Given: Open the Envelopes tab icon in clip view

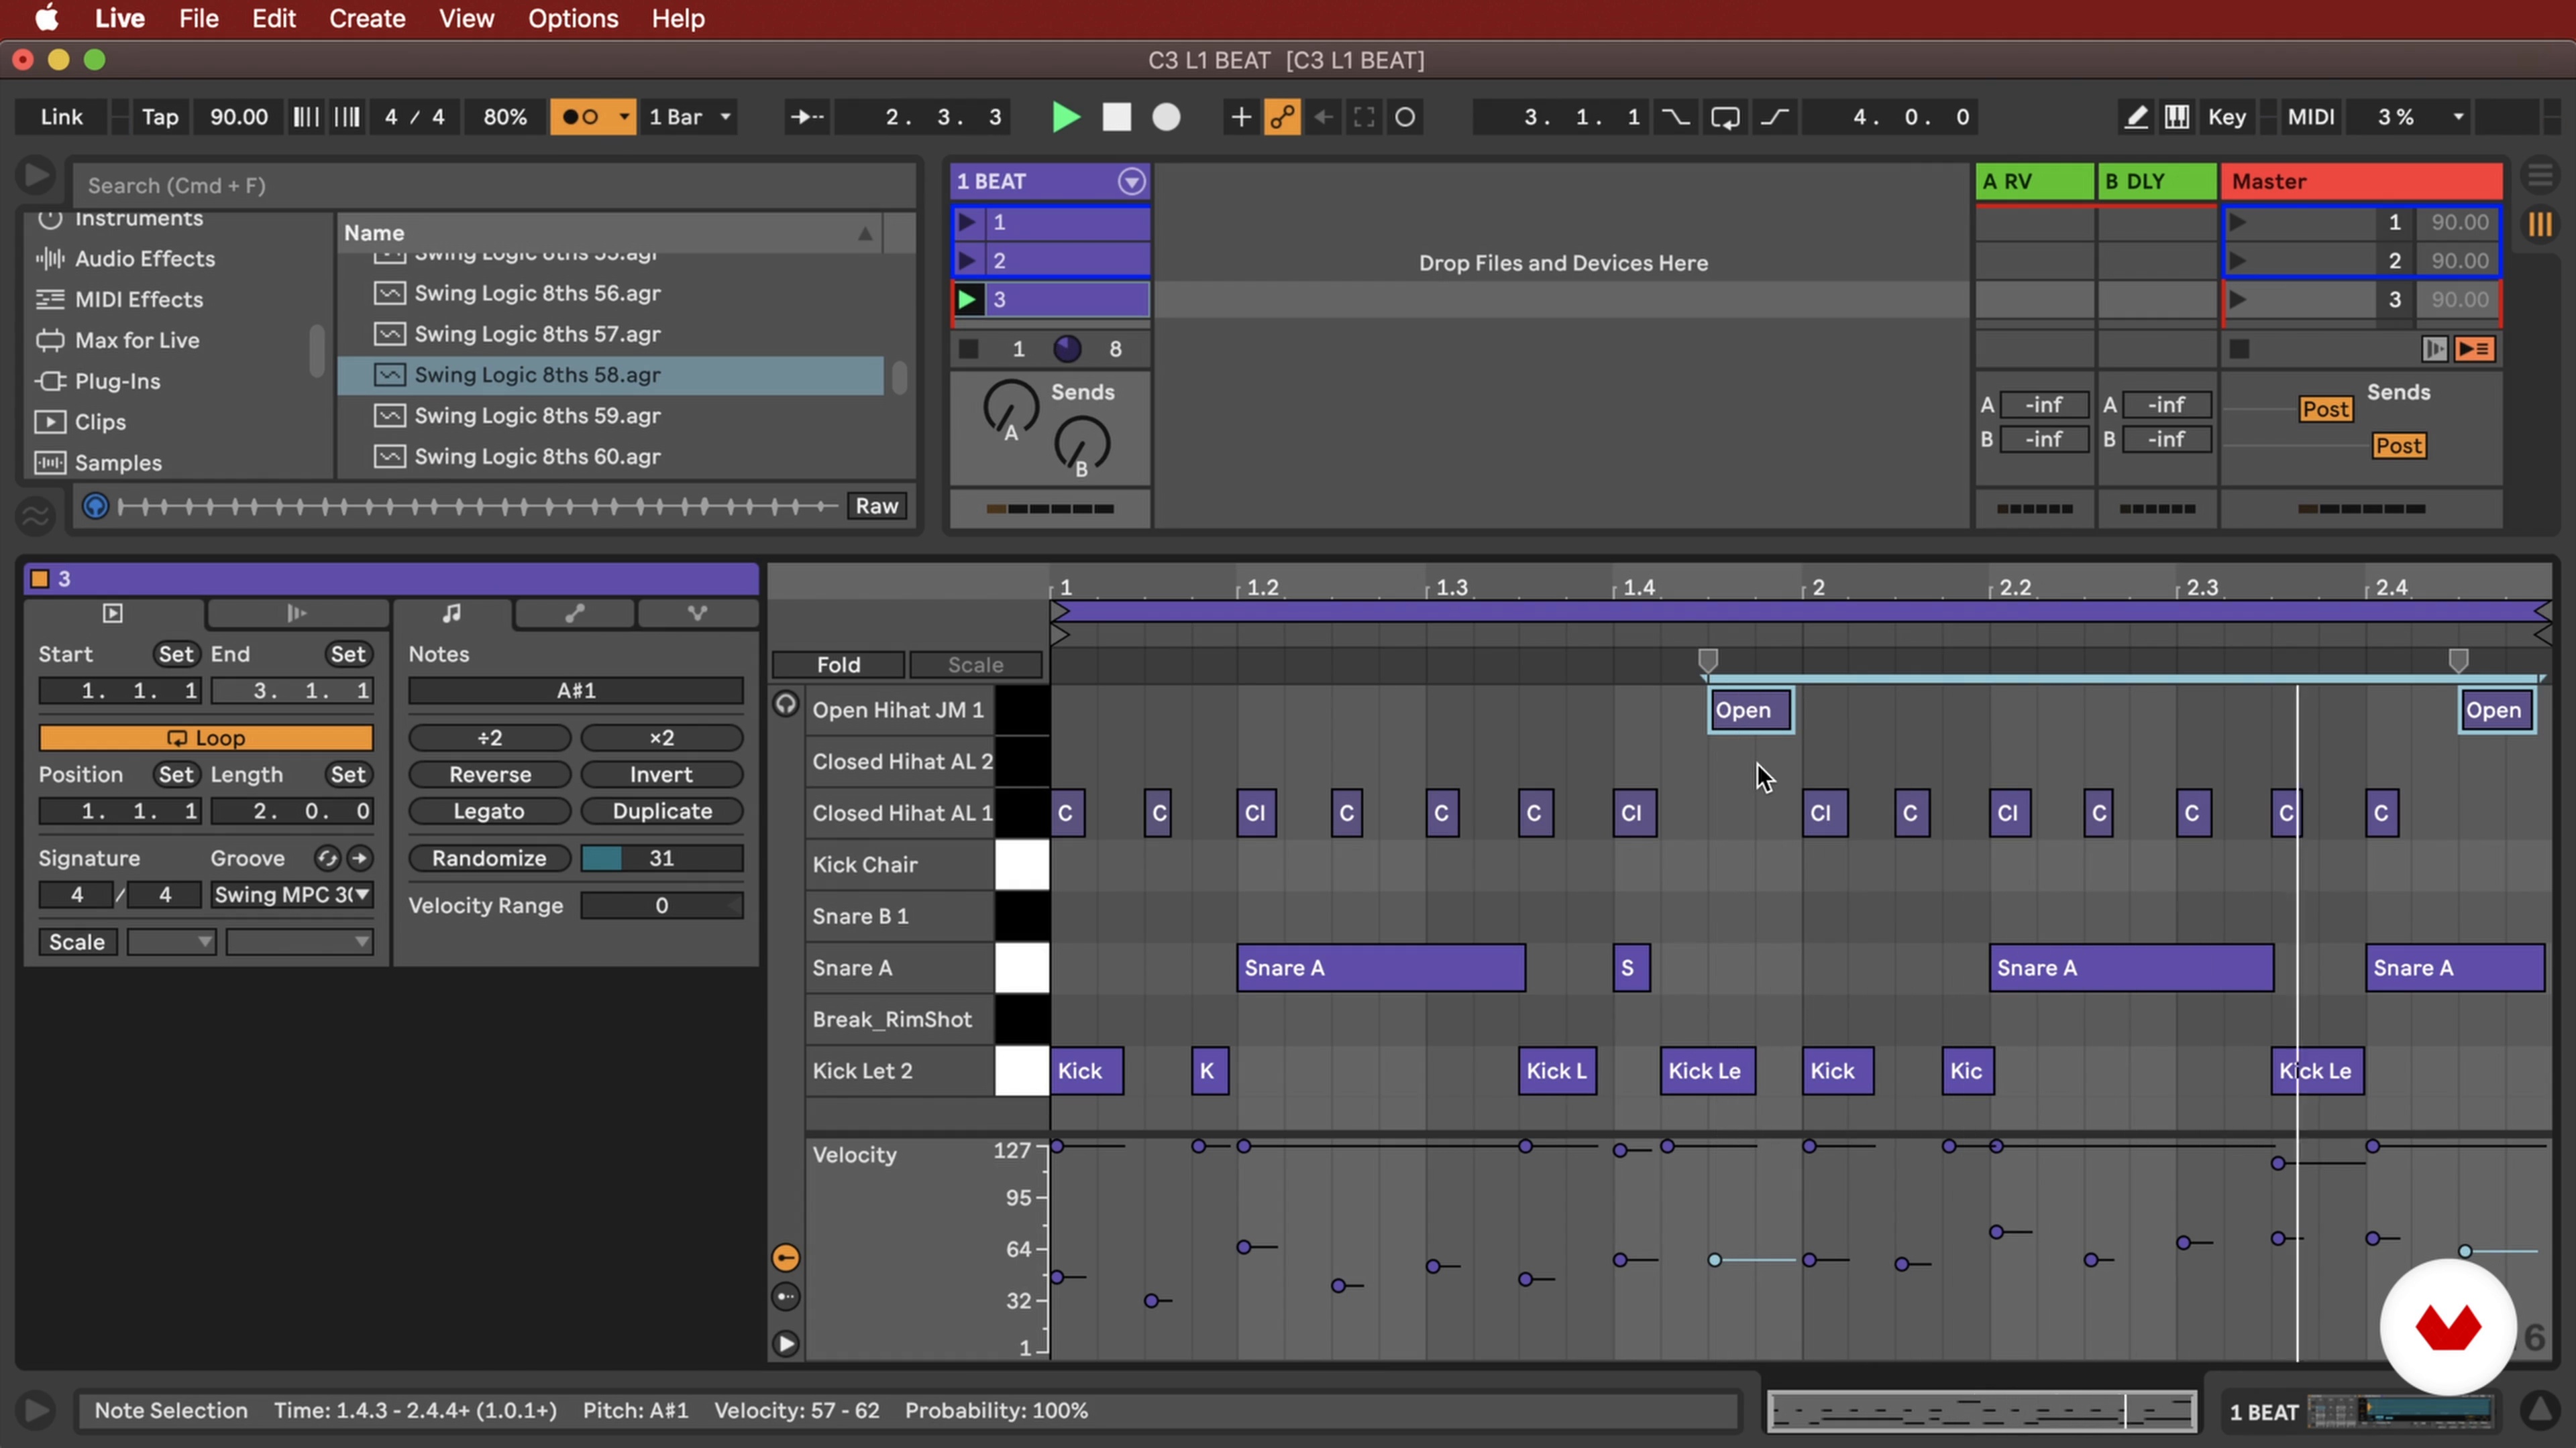Looking at the screenshot, I should click(x=574, y=613).
